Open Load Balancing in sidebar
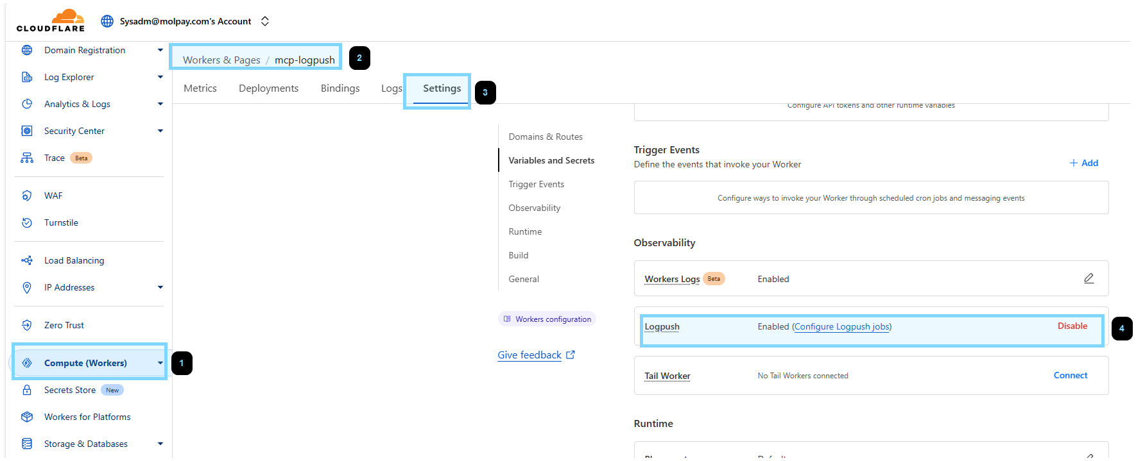1136x461 pixels. pyautogui.click(x=74, y=260)
